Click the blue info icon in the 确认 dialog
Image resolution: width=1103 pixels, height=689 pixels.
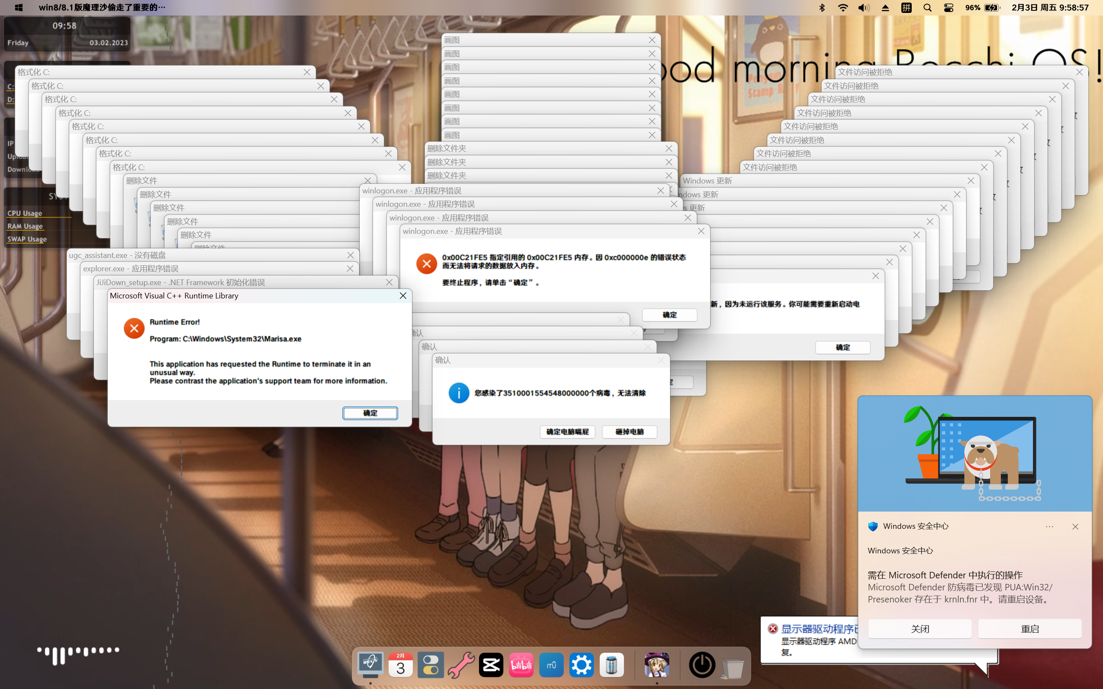point(458,392)
